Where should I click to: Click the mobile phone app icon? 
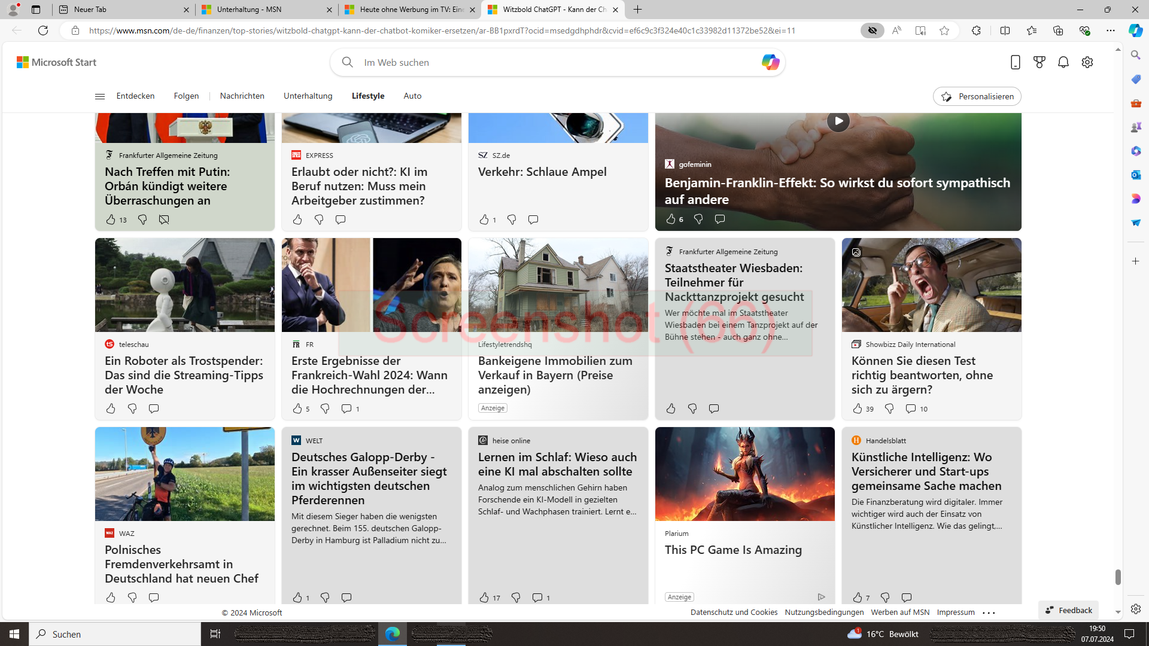pos(1015,62)
